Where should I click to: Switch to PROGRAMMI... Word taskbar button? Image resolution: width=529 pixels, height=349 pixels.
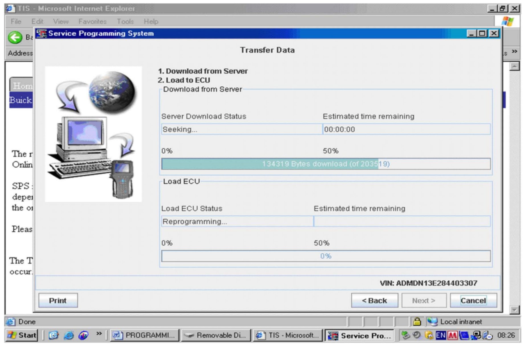click(x=145, y=335)
